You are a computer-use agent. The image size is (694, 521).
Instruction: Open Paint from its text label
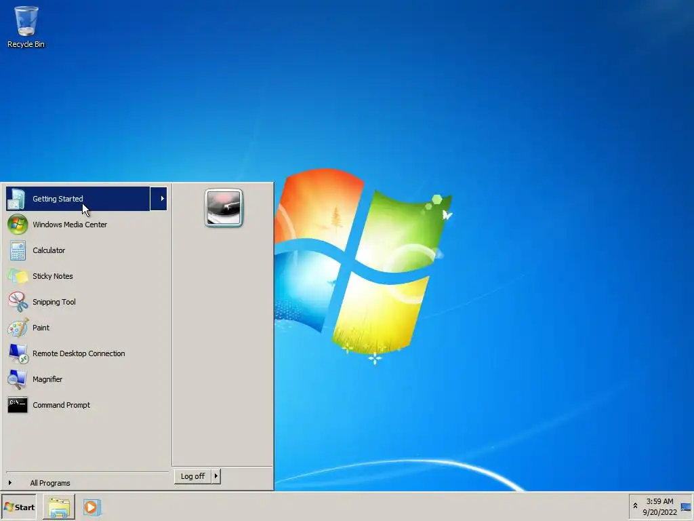[x=41, y=328]
